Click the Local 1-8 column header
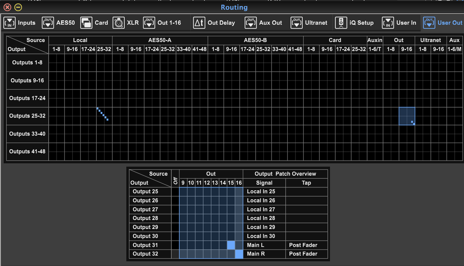 click(x=57, y=49)
